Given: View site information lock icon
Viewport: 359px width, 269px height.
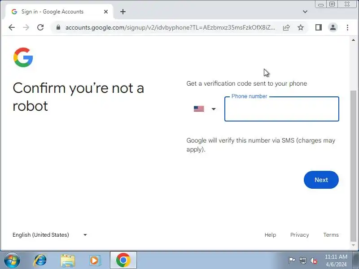Looking at the screenshot, I should point(58,27).
